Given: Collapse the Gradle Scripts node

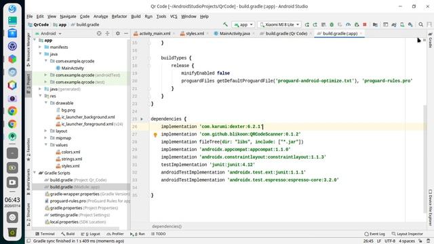Looking at the screenshot, I should coord(35,173).
